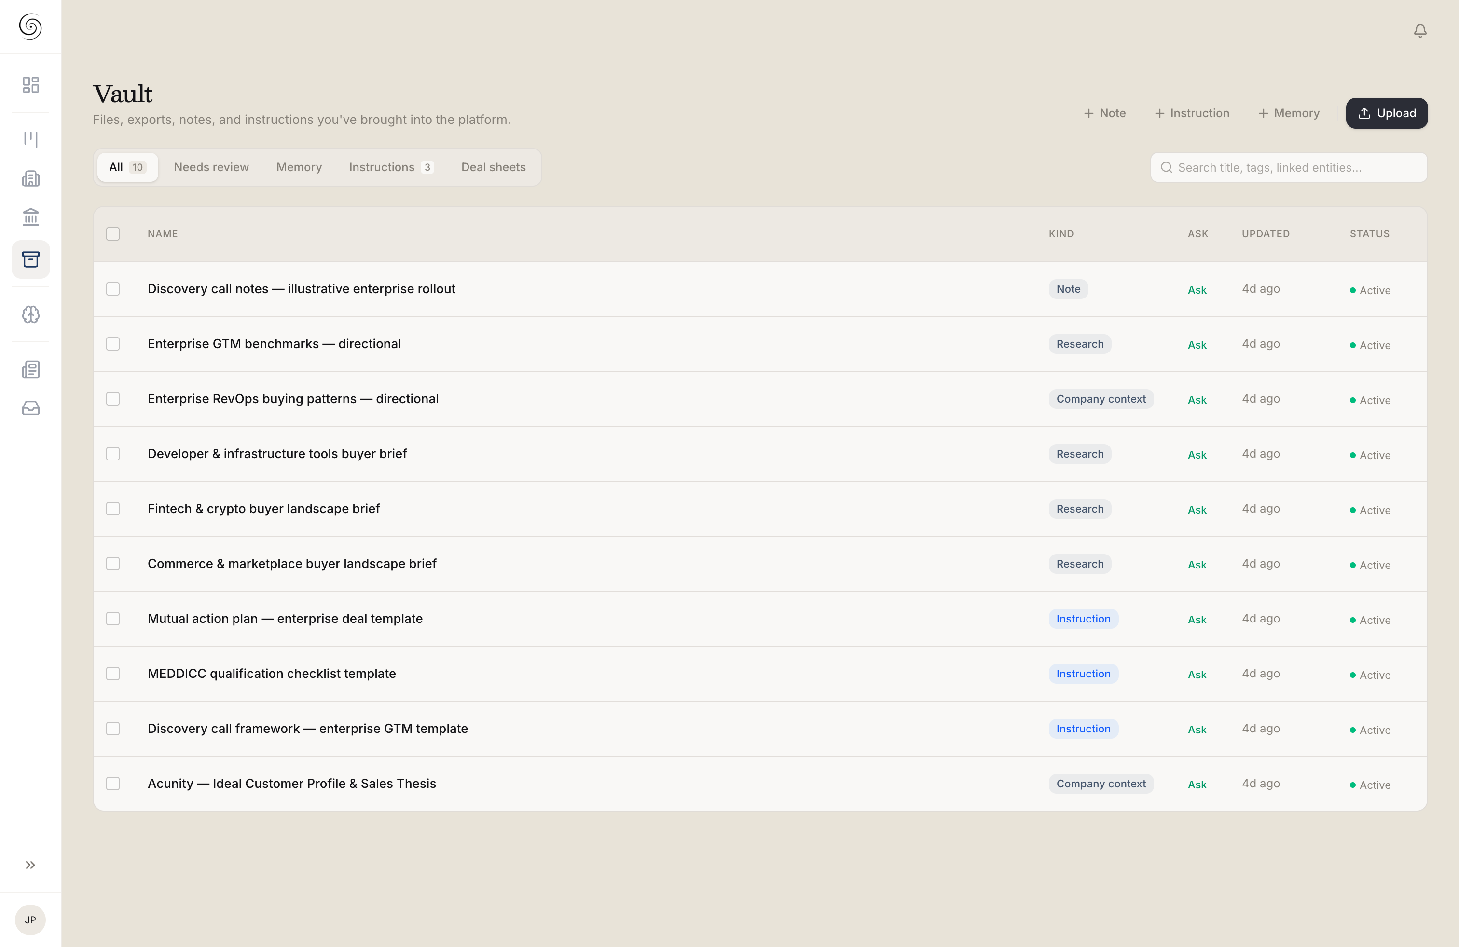Ask about MEDDICC qualification checklist

pos(1197,675)
